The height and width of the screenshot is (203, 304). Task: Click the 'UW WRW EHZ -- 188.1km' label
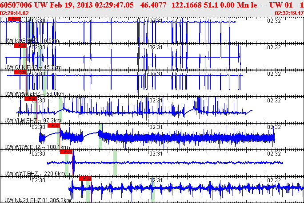coord(36,147)
